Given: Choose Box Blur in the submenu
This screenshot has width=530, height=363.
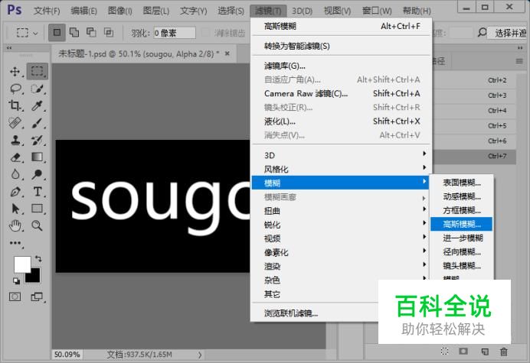Looking at the screenshot, I should pyautogui.click(x=461, y=210).
